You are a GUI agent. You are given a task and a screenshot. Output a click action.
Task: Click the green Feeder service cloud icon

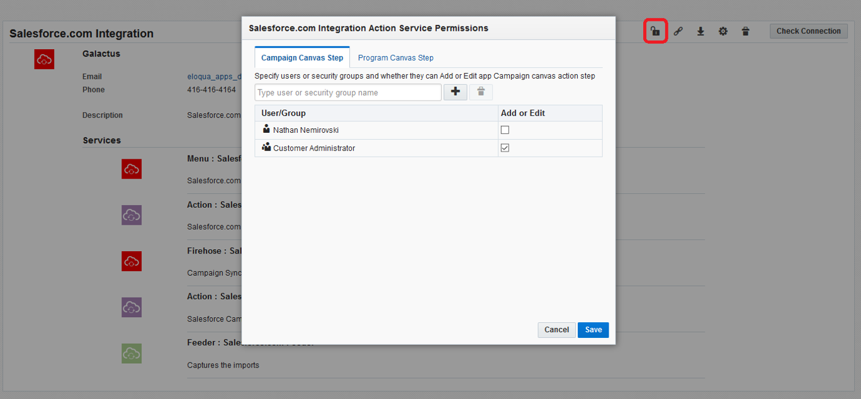[132, 353]
